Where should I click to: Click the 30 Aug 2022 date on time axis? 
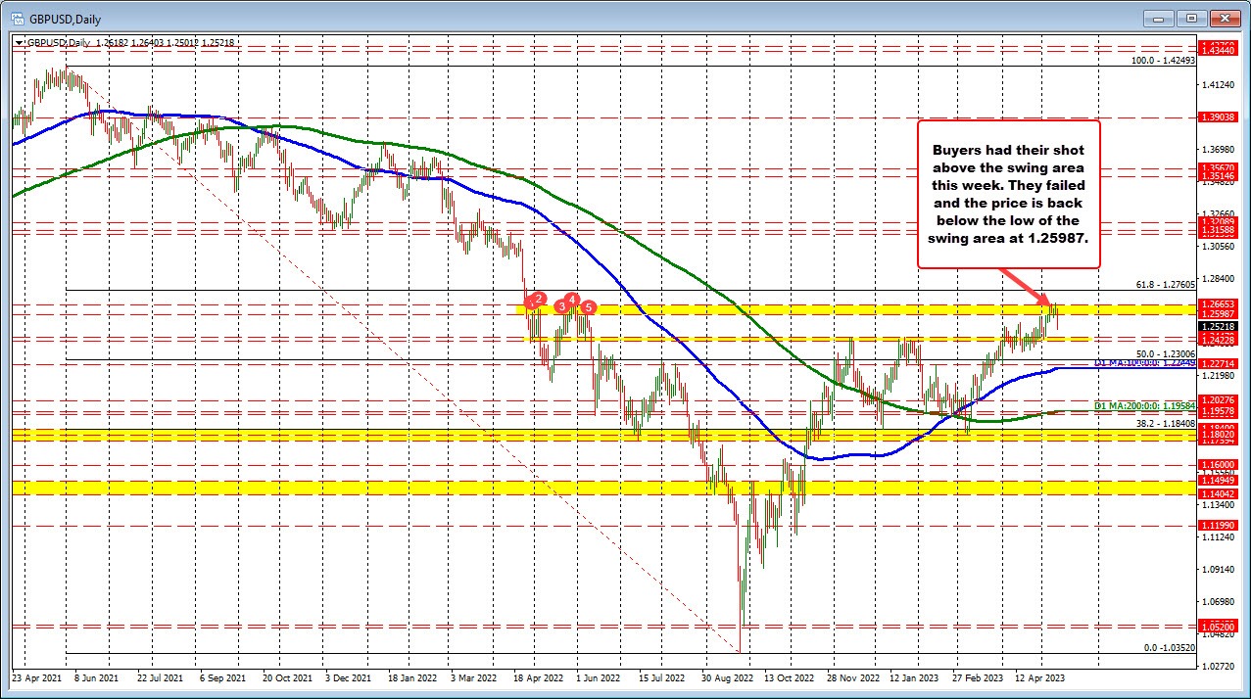(x=726, y=676)
